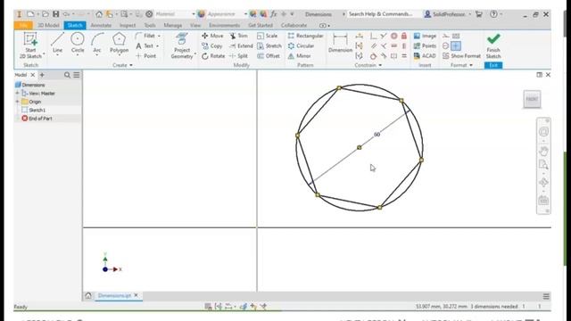
Task: Switch to the Annotate tab
Action: tap(101, 25)
